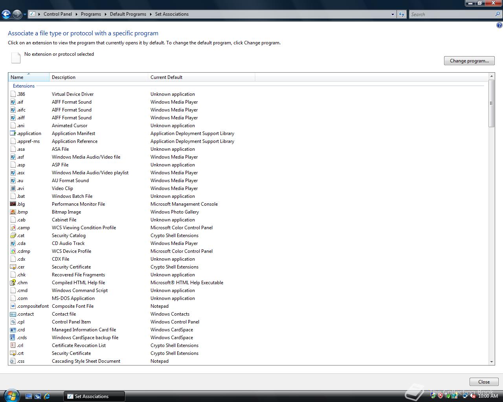This screenshot has height=402, width=503.
Task: Click the vertical scrollbar thumb
Action: 492,103
